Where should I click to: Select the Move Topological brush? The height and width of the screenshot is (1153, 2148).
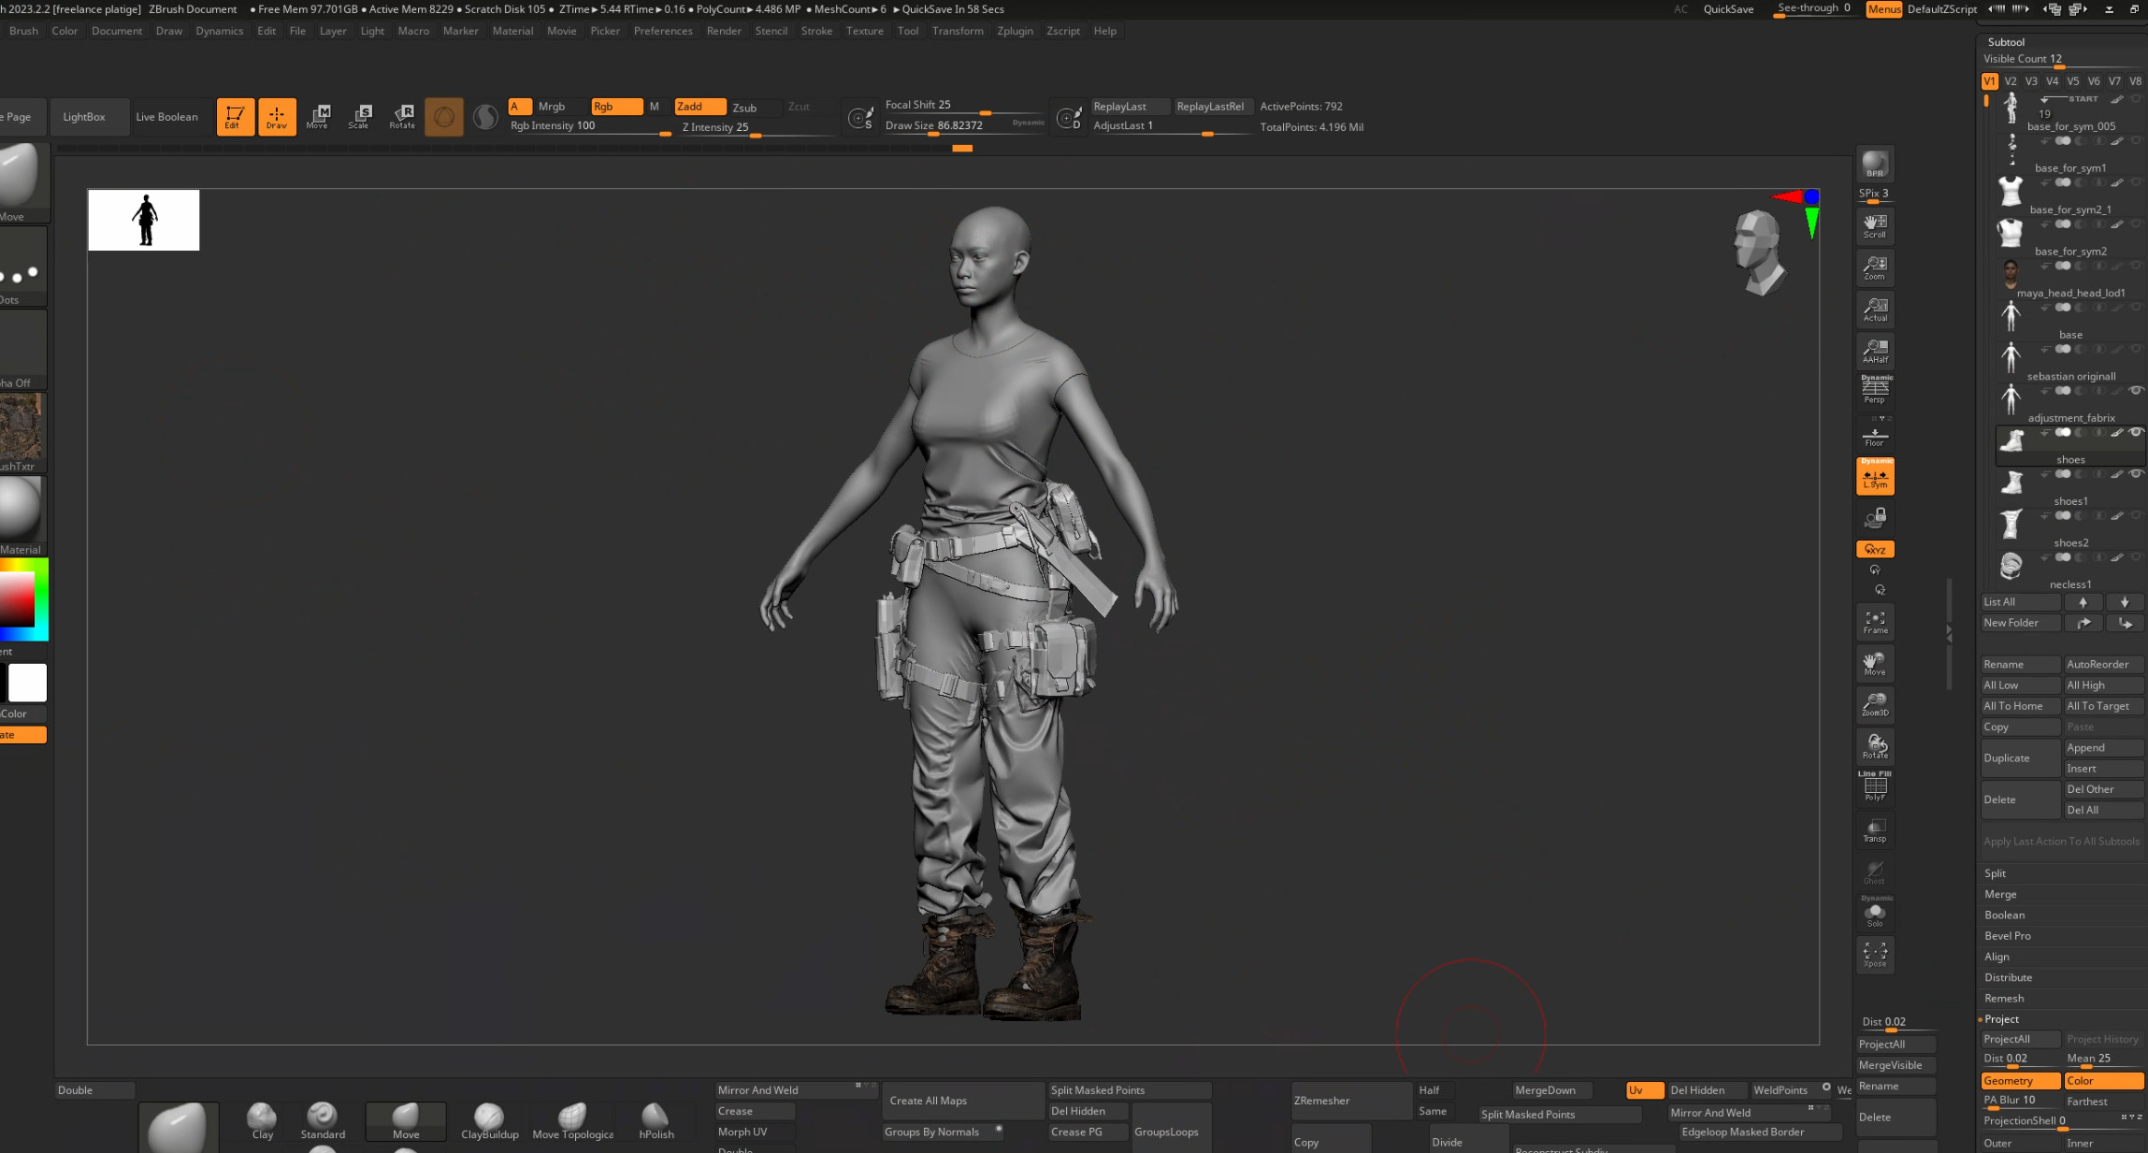coord(572,1120)
